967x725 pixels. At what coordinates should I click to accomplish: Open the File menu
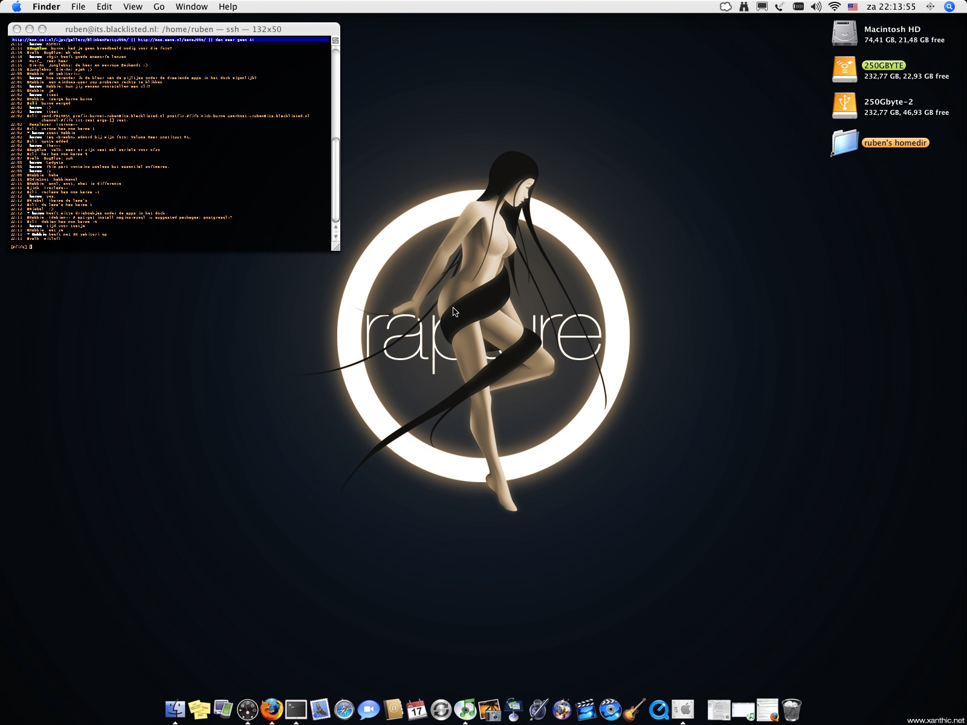(78, 7)
